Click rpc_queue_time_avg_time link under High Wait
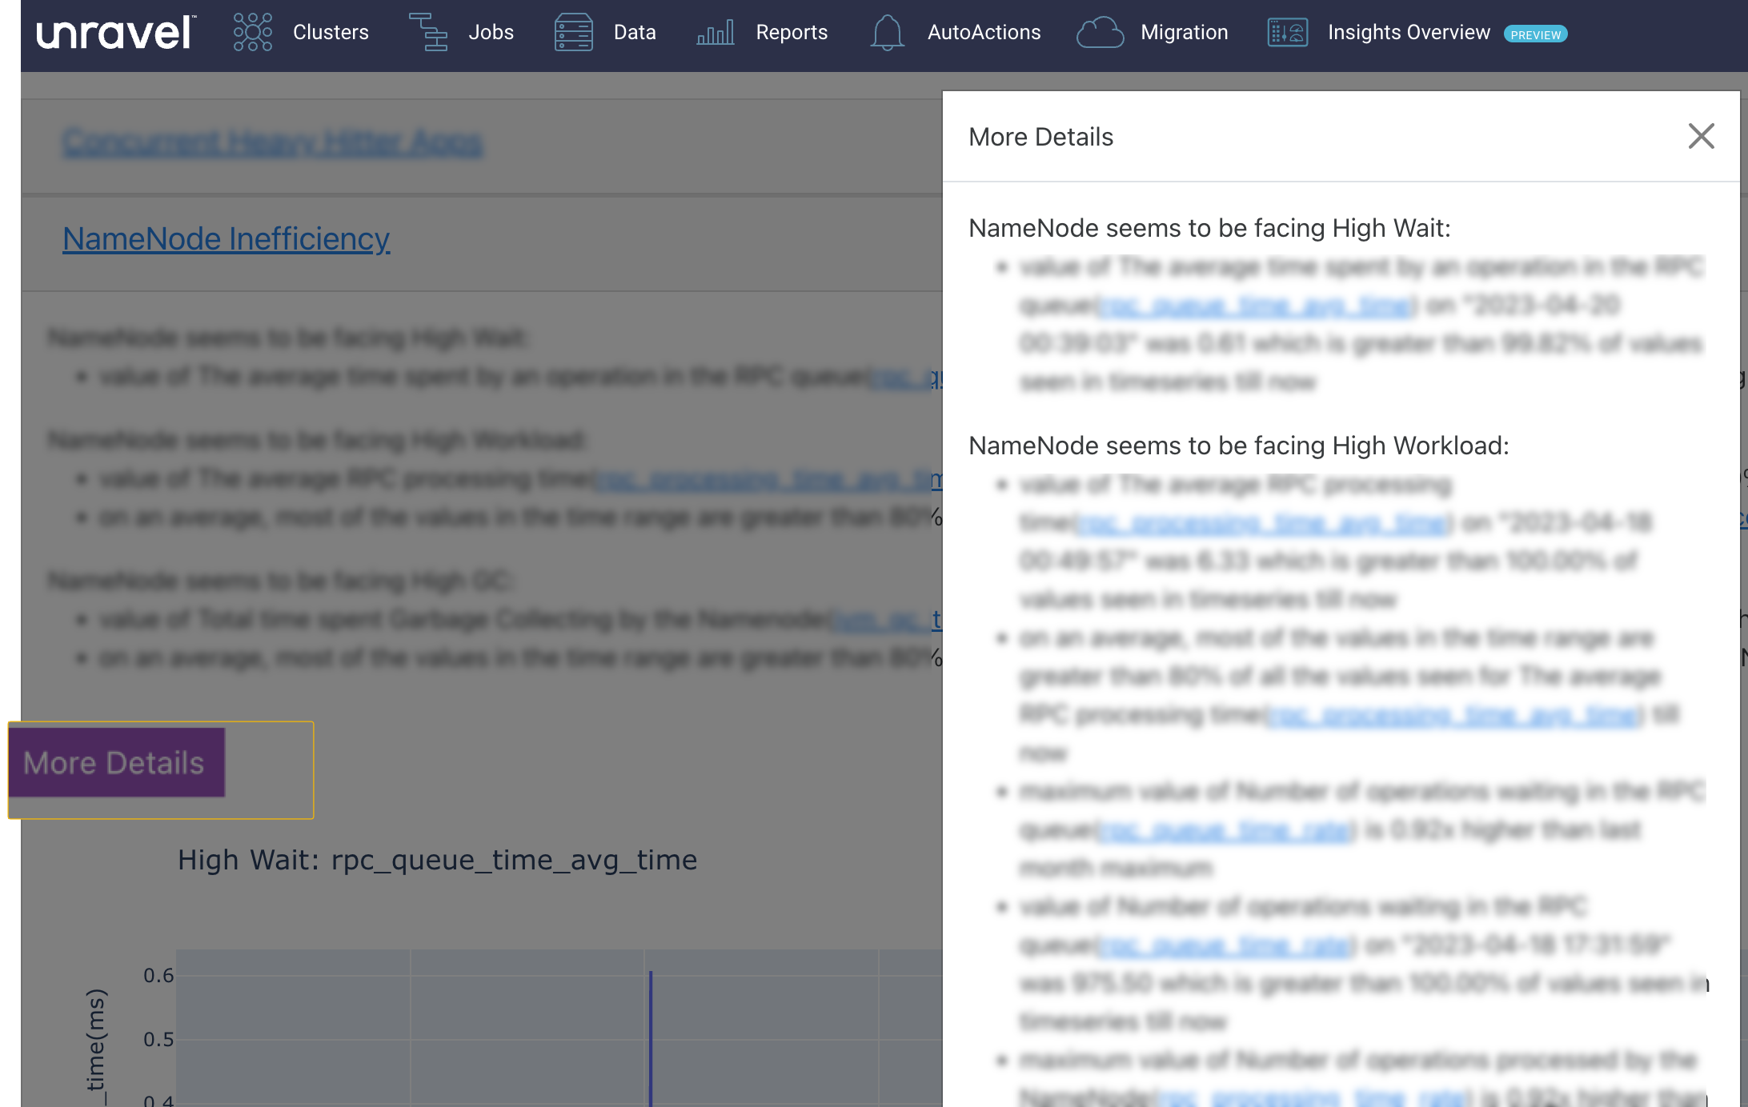The image size is (1748, 1107). click(1255, 306)
